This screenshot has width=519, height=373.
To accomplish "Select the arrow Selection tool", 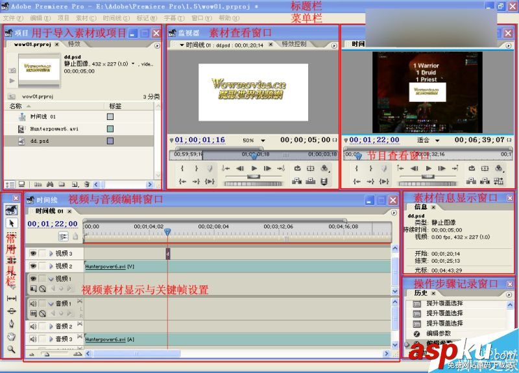I will pos(11,223).
